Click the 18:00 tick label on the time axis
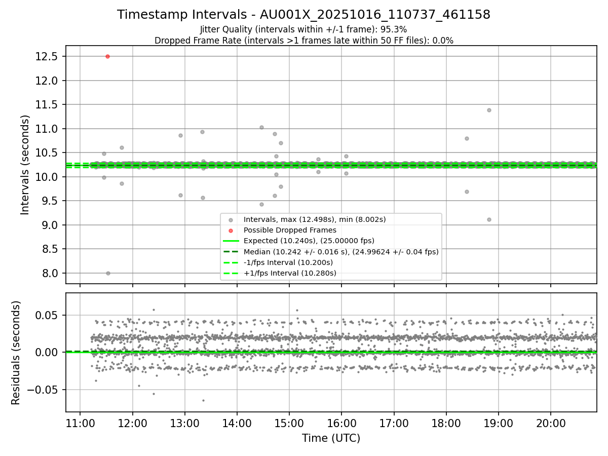This screenshot has height=456, width=608. pos(446,423)
